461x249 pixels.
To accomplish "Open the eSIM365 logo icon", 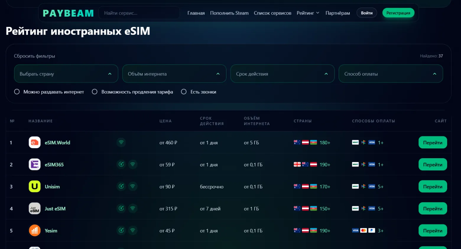I will [x=35, y=164].
